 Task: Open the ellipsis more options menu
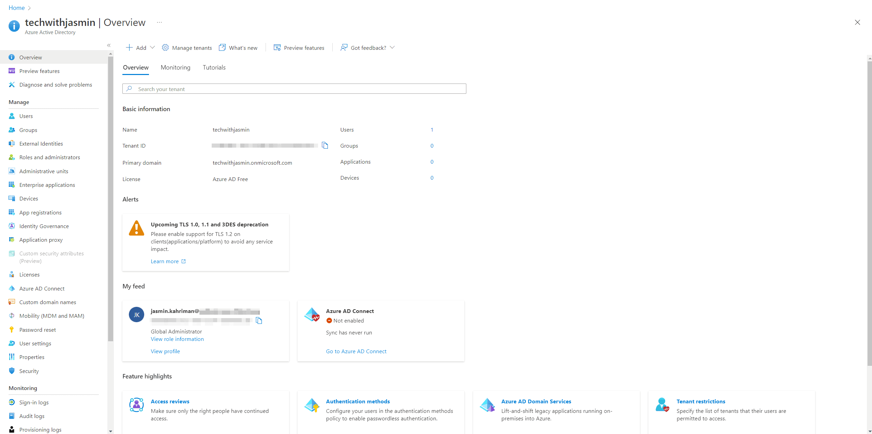click(x=159, y=23)
